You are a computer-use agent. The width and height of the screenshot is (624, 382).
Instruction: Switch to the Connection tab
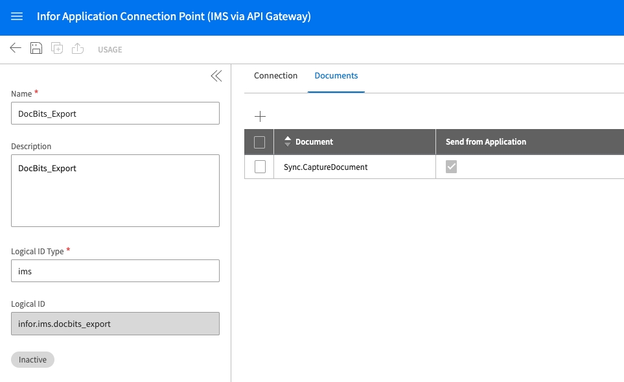275,76
